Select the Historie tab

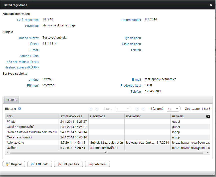tap(12, 100)
